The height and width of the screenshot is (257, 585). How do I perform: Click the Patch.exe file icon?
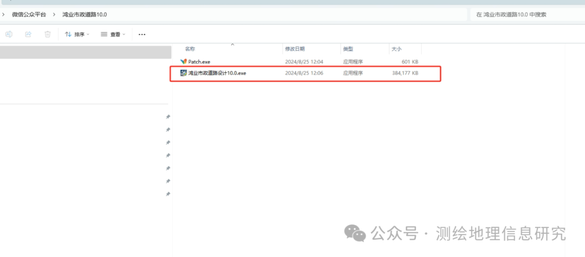(183, 62)
